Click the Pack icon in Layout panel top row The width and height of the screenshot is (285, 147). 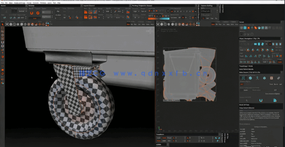pos(86,12)
